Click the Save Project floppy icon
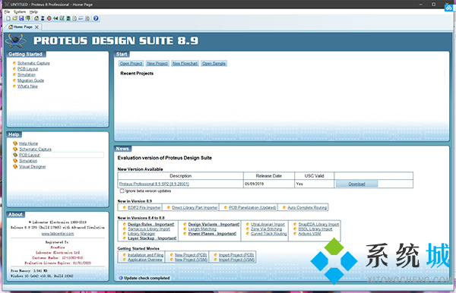 [x=21, y=18]
